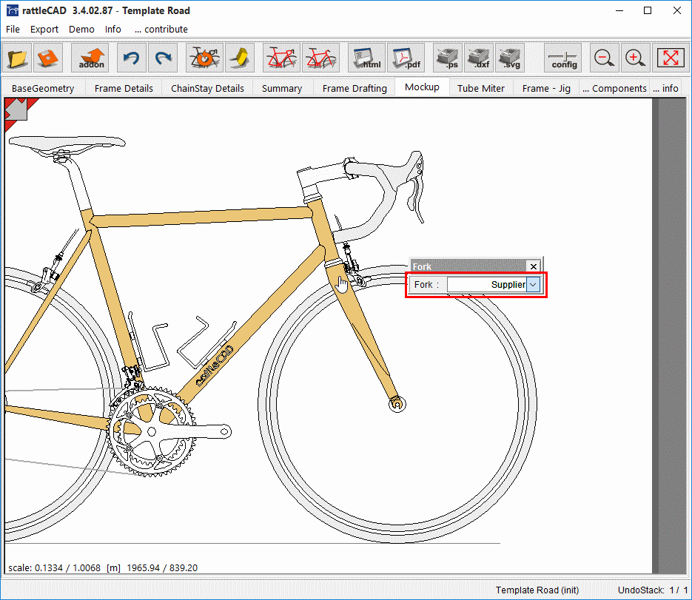Minimize the rattleCAD window
Image resolution: width=692 pixels, height=600 pixels.
coord(619,10)
